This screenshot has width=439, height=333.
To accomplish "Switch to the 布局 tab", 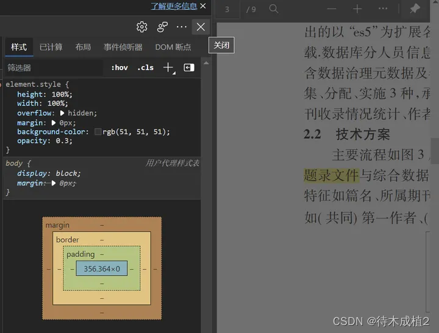I will [83, 47].
